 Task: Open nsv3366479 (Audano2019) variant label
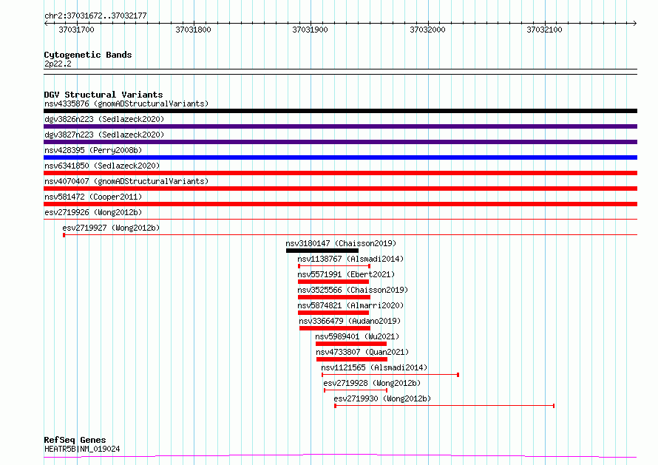click(350, 321)
